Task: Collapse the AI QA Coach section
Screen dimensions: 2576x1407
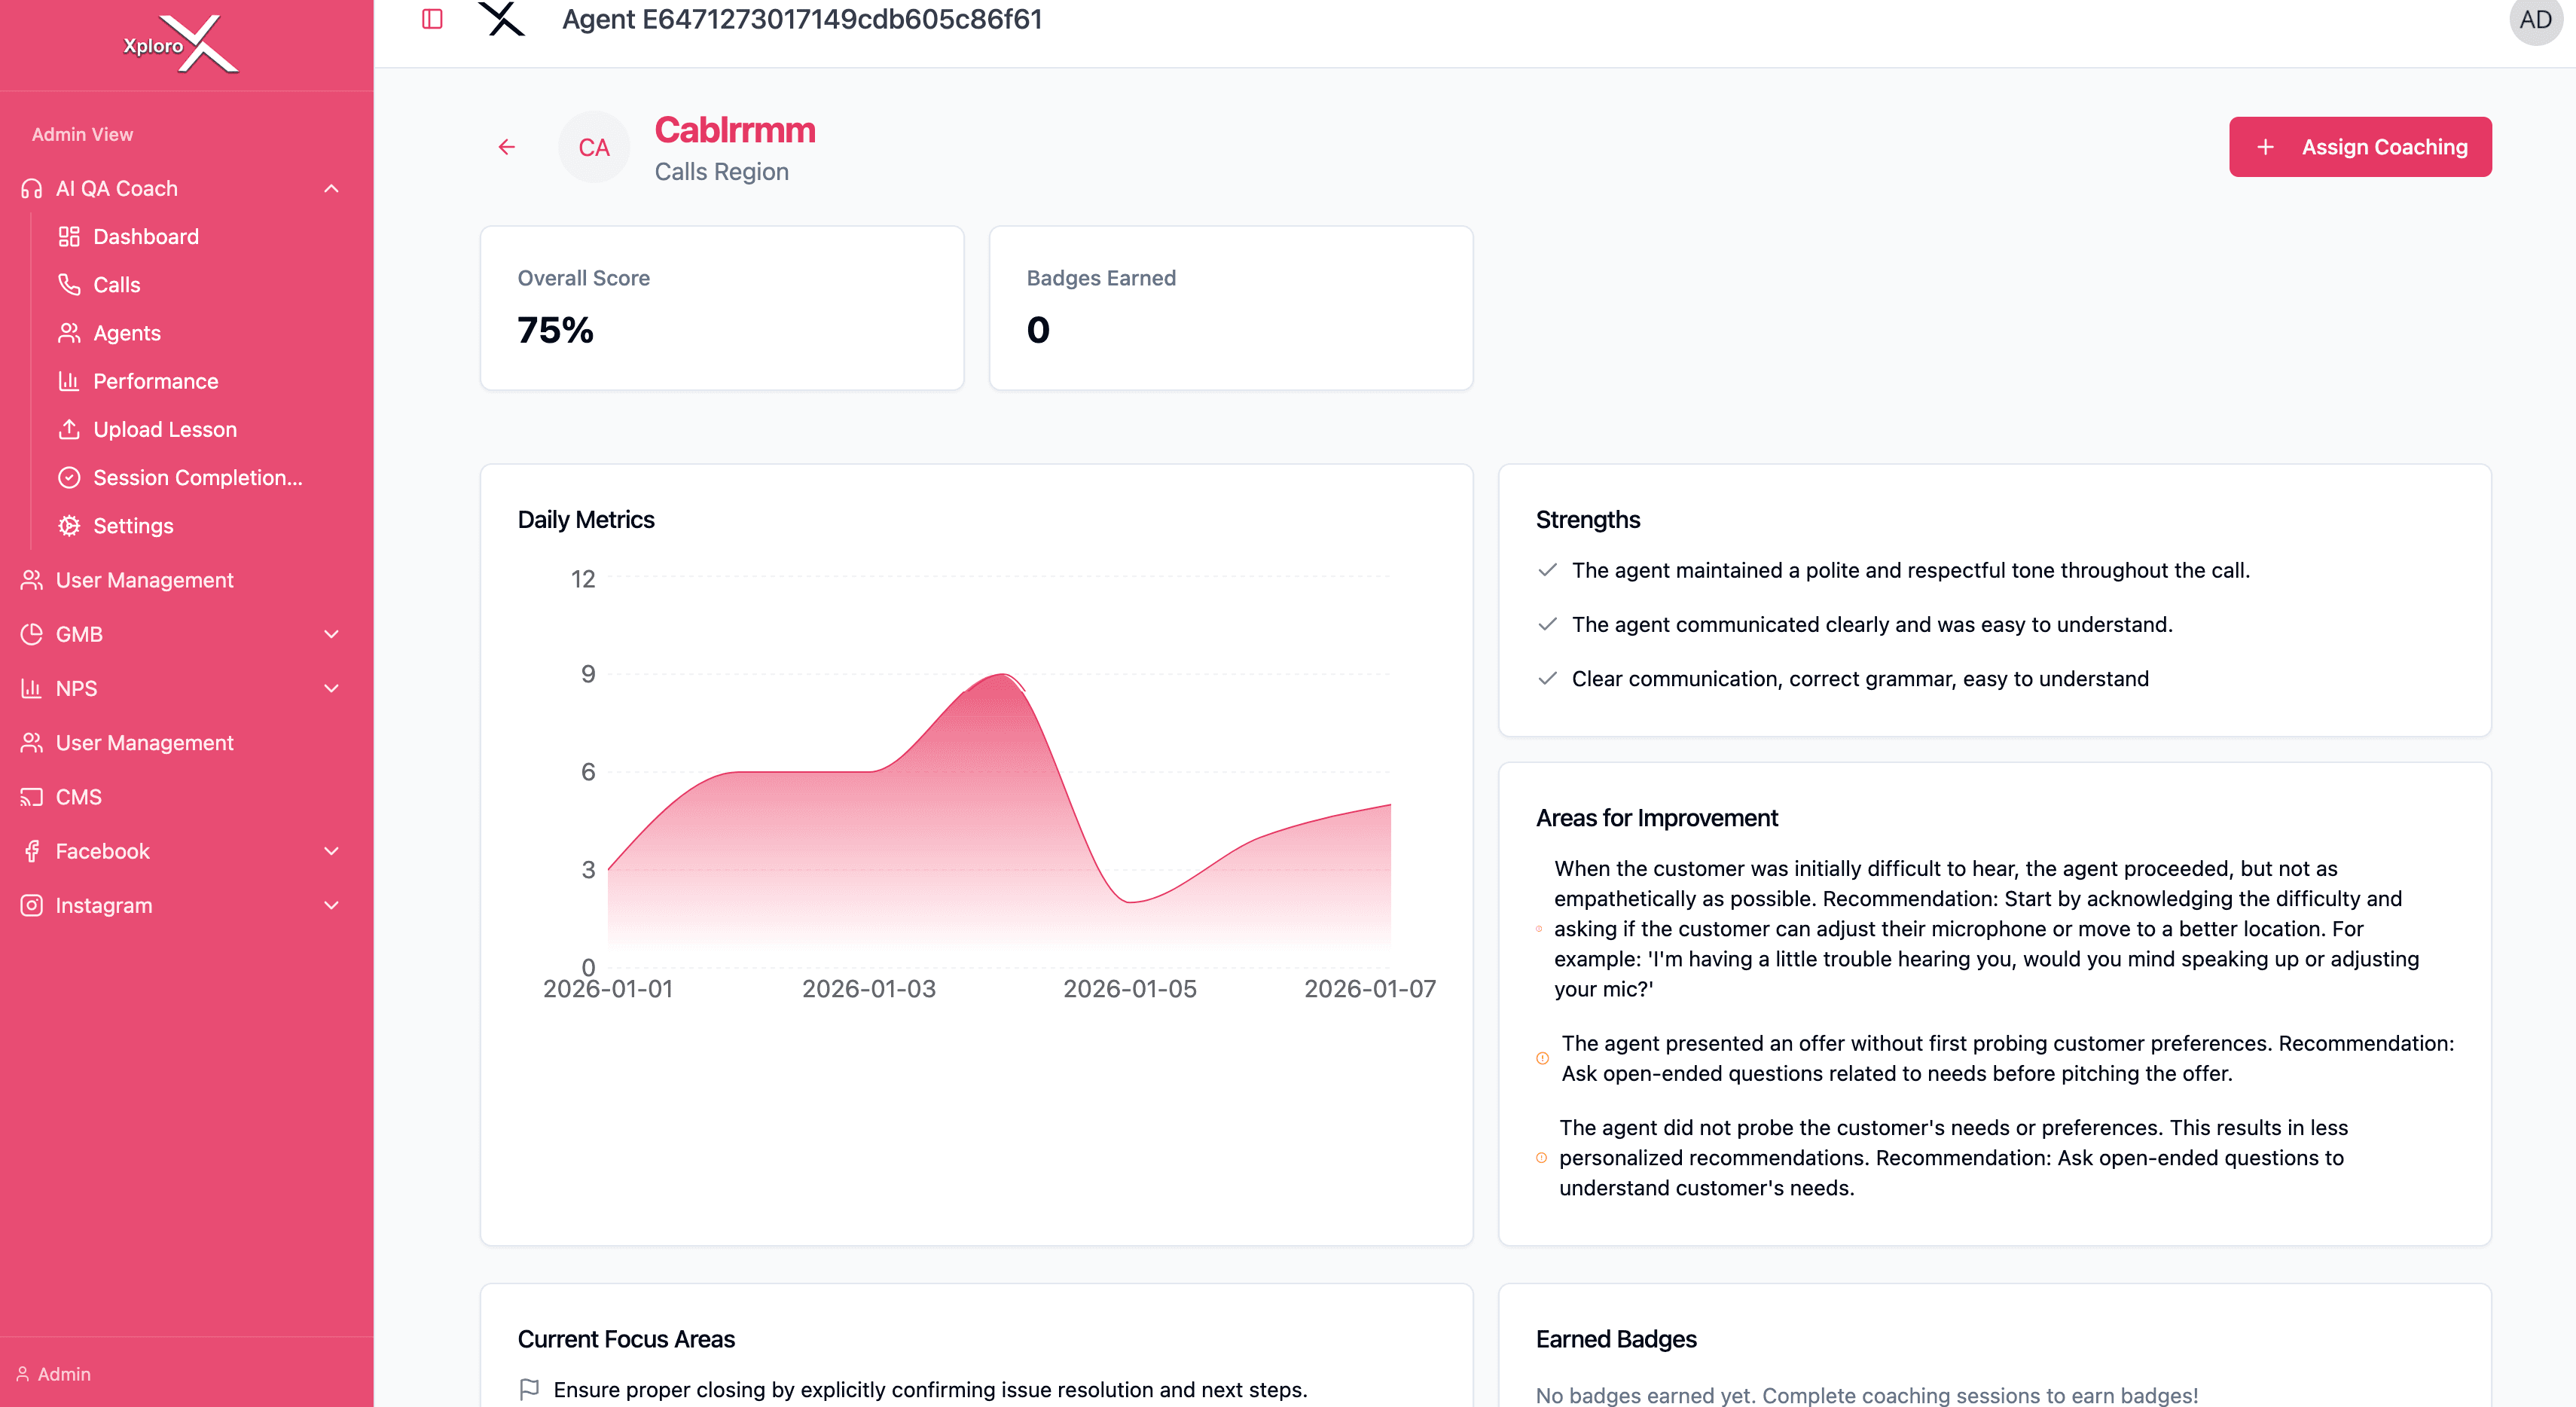Action: click(x=331, y=188)
